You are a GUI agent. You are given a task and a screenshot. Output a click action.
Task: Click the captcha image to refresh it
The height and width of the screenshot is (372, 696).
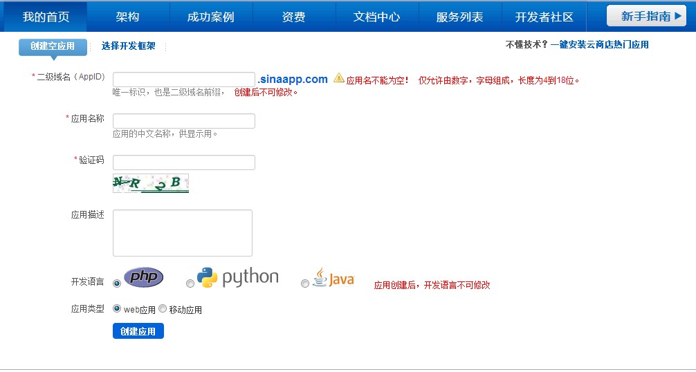tap(151, 183)
